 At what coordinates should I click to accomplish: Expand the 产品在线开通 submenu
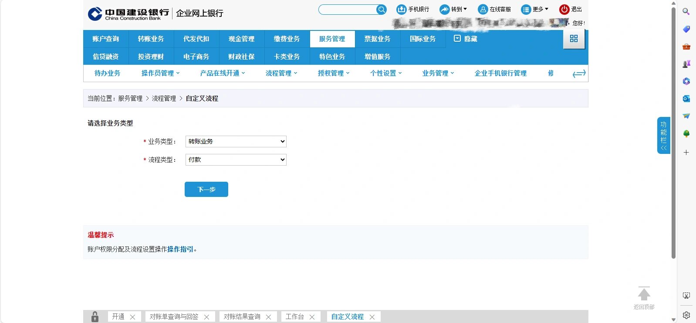[223, 73]
